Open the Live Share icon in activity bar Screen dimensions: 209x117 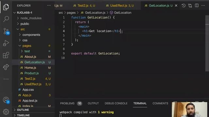coord(6,67)
